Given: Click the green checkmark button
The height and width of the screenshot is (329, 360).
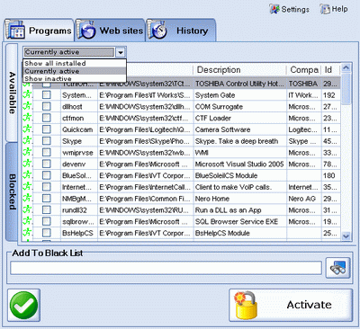Looking at the screenshot, I should click(23, 306).
